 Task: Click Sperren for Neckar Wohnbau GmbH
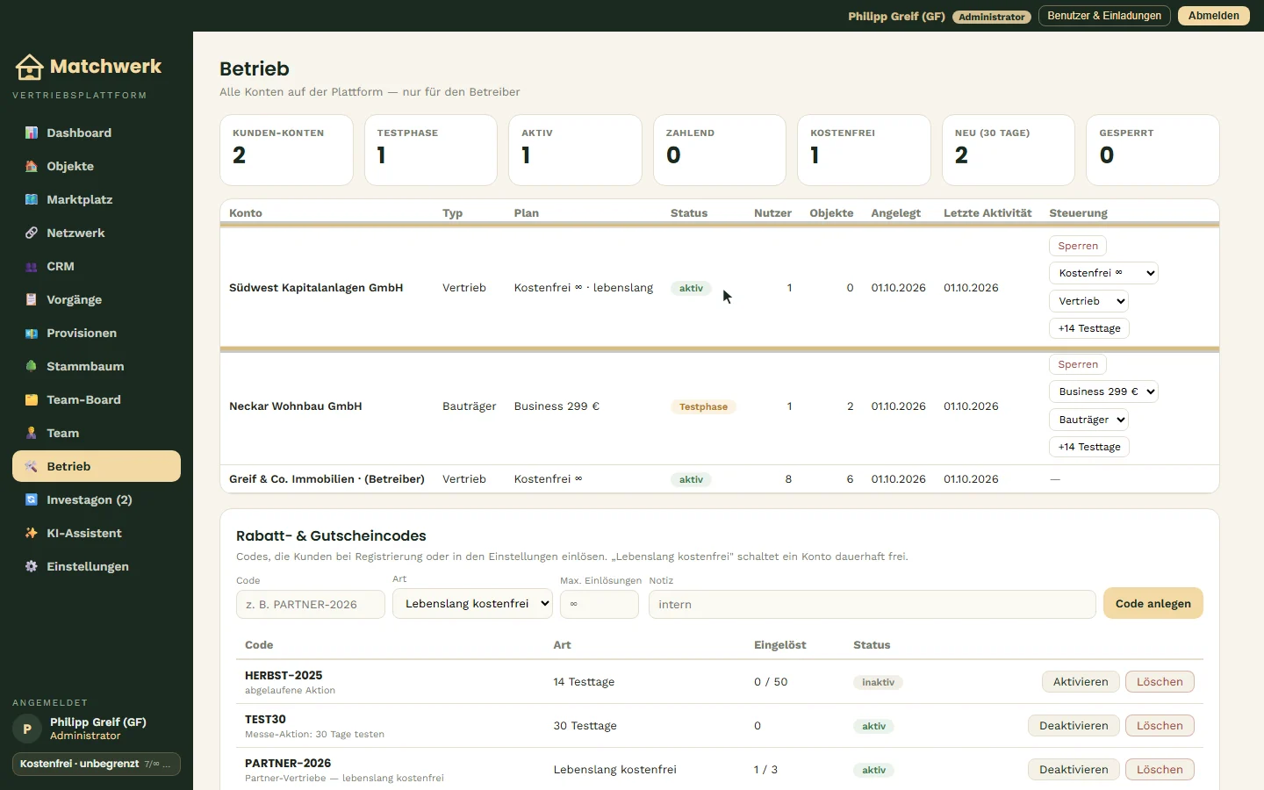click(x=1078, y=364)
